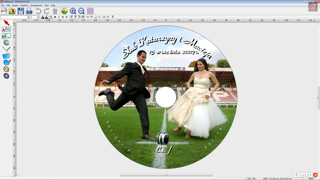Save the project with the floppy disk icon
320x180 pixels.
pos(21,11)
